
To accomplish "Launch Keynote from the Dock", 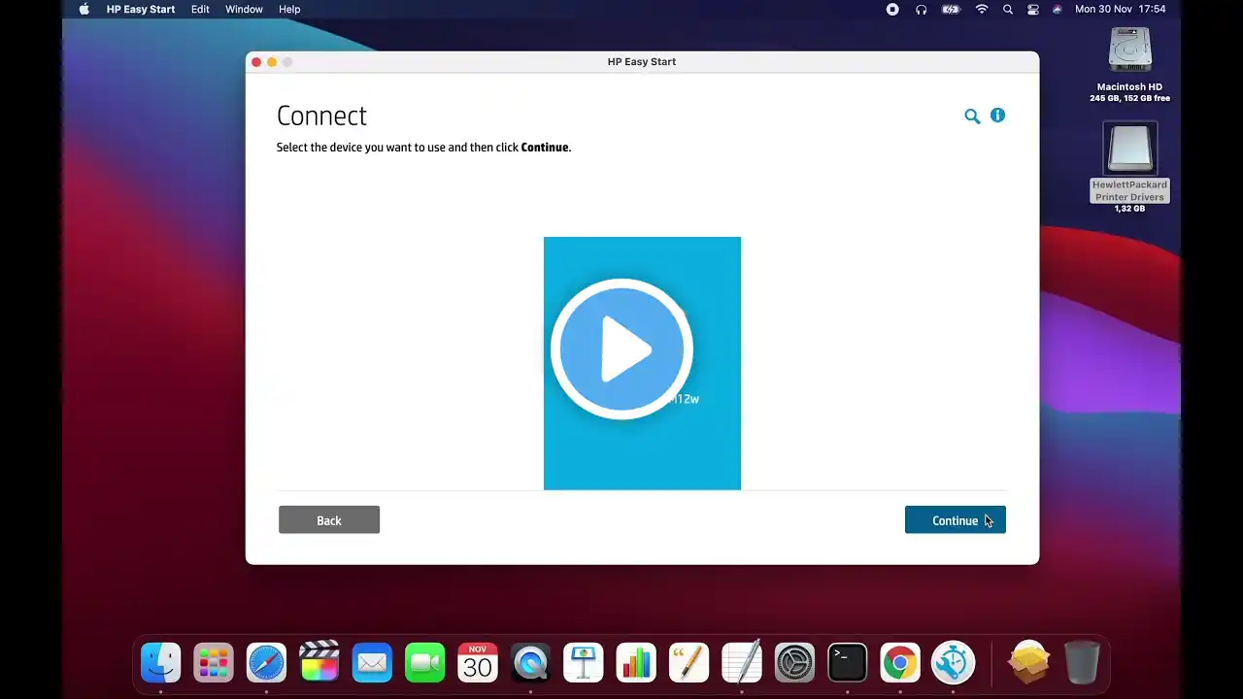I will 584,663.
